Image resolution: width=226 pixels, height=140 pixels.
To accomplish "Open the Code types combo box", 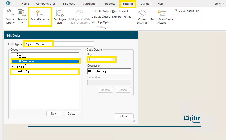I will (x=59, y=44).
